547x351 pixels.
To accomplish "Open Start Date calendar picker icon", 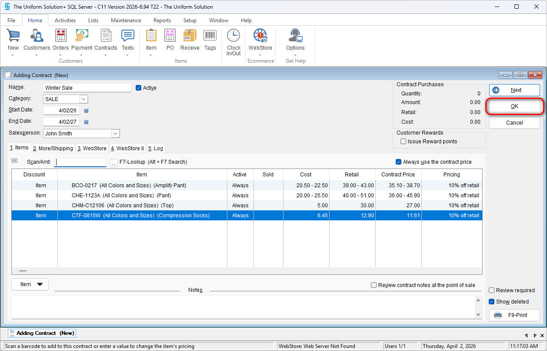I will tap(86, 111).
